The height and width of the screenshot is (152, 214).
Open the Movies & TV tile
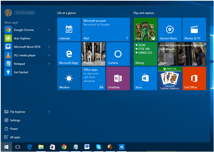coord(194,30)
